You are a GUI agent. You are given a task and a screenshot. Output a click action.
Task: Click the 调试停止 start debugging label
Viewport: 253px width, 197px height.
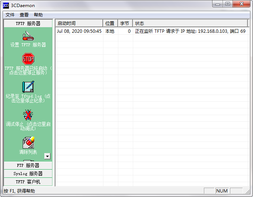pos(28,127)
